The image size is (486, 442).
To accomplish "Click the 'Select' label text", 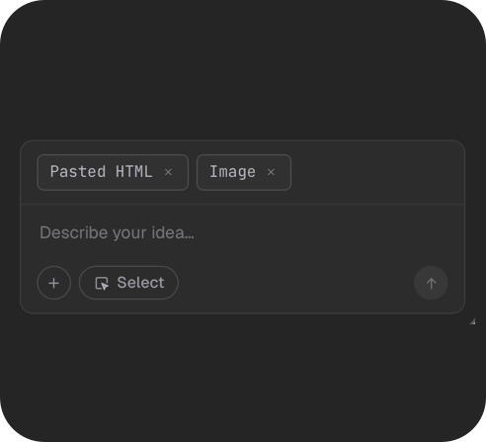I will 140,283.
